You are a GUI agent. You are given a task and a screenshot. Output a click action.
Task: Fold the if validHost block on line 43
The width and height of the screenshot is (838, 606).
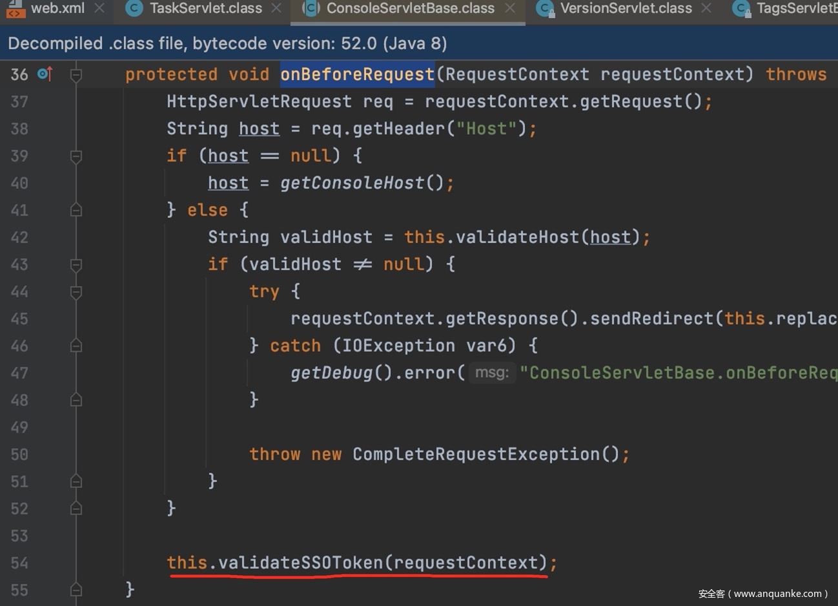pos(76,265)
